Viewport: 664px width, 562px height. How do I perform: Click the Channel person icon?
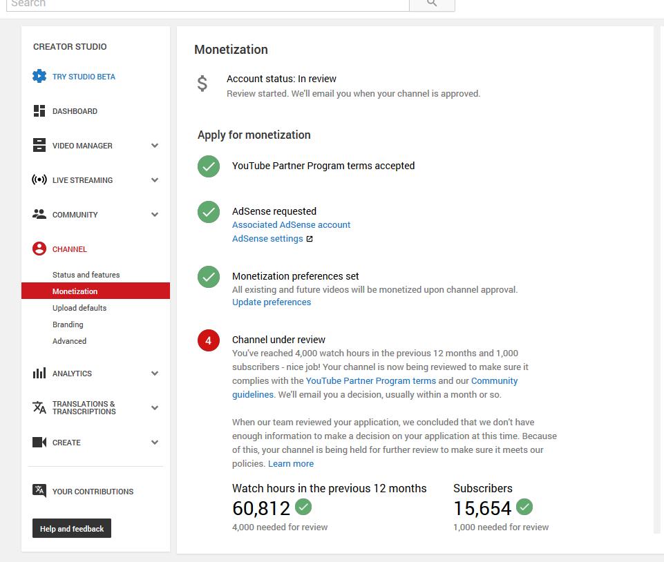[39, 249]
